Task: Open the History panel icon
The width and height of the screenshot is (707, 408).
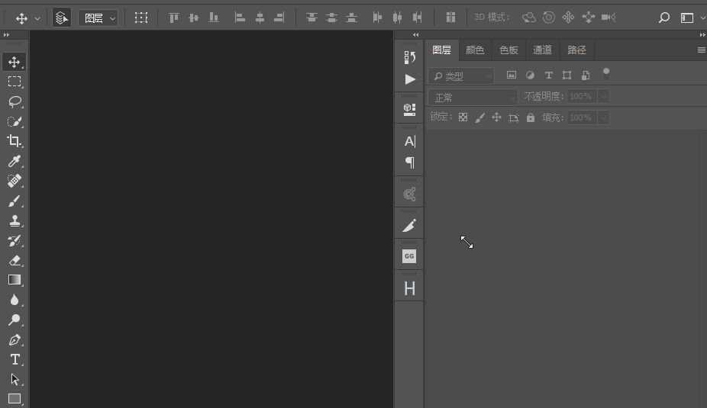Action: 409,57
